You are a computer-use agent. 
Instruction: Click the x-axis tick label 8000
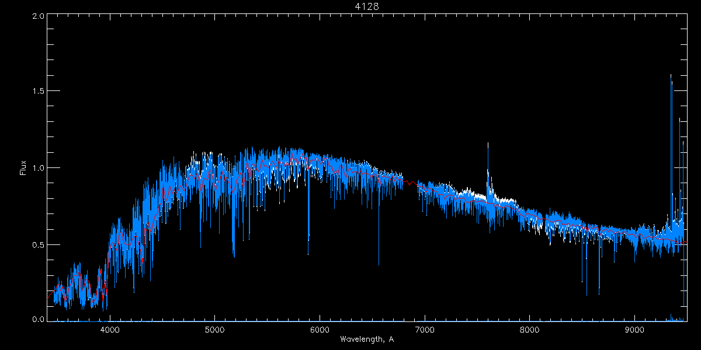pos(530,330)
